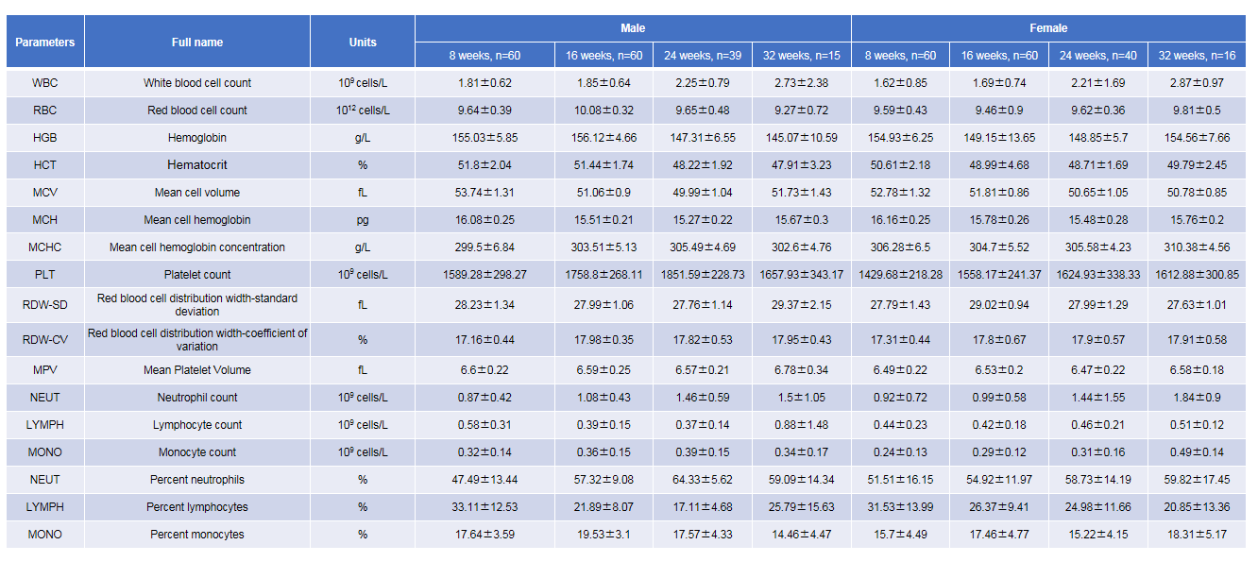
Task: Select the Platelet count cell
Action: pyautogui.click(x=197, y=275)
